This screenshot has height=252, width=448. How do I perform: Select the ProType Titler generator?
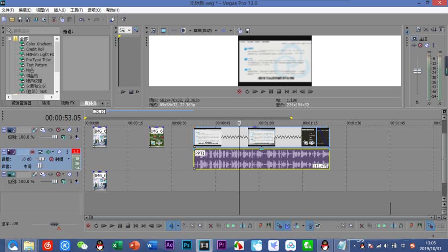[x=39, y=60]
